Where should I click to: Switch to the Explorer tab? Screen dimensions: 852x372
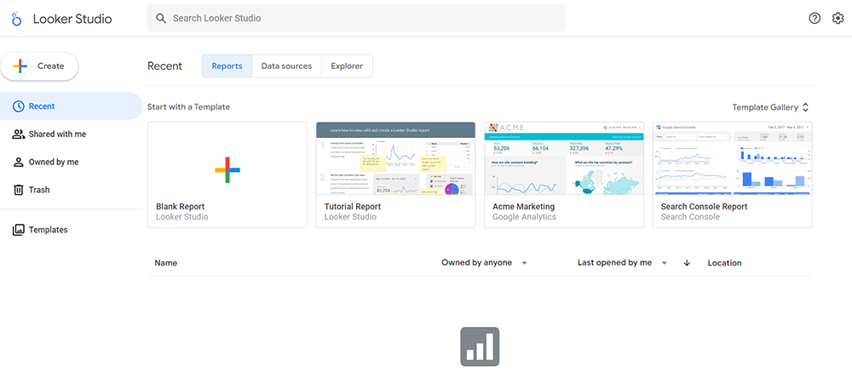click(x=348, y=66)
